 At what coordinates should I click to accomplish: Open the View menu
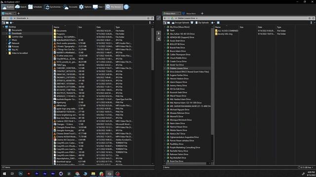click(x=98, y=7)
